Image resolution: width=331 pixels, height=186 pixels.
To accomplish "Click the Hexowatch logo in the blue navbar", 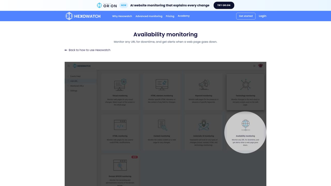I will click(83, 16).
